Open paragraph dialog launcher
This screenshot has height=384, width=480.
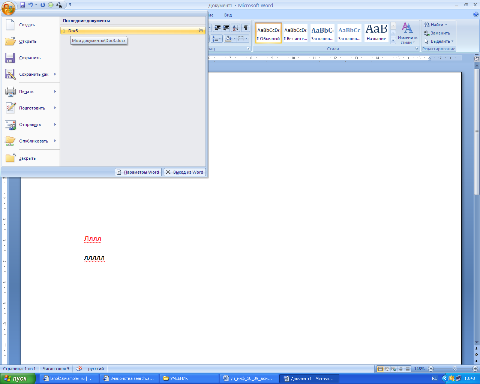click(248, 49)
